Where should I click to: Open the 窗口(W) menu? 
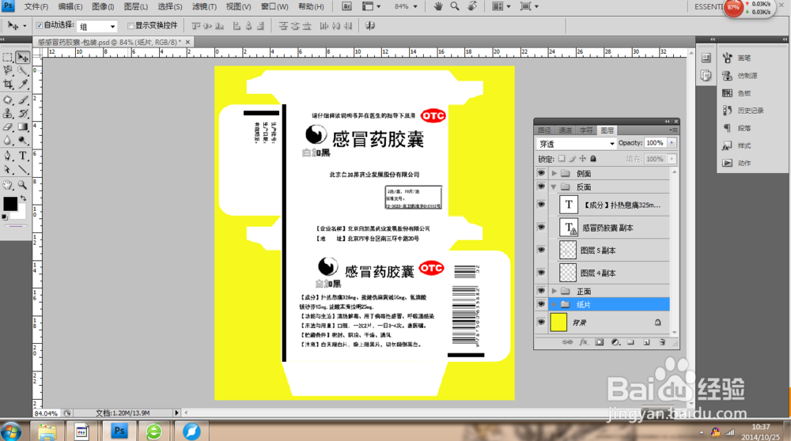pyautogui.click(x=275, y=6)
